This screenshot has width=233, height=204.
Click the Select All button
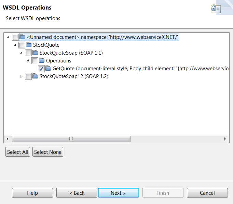(x=18, y=152)
